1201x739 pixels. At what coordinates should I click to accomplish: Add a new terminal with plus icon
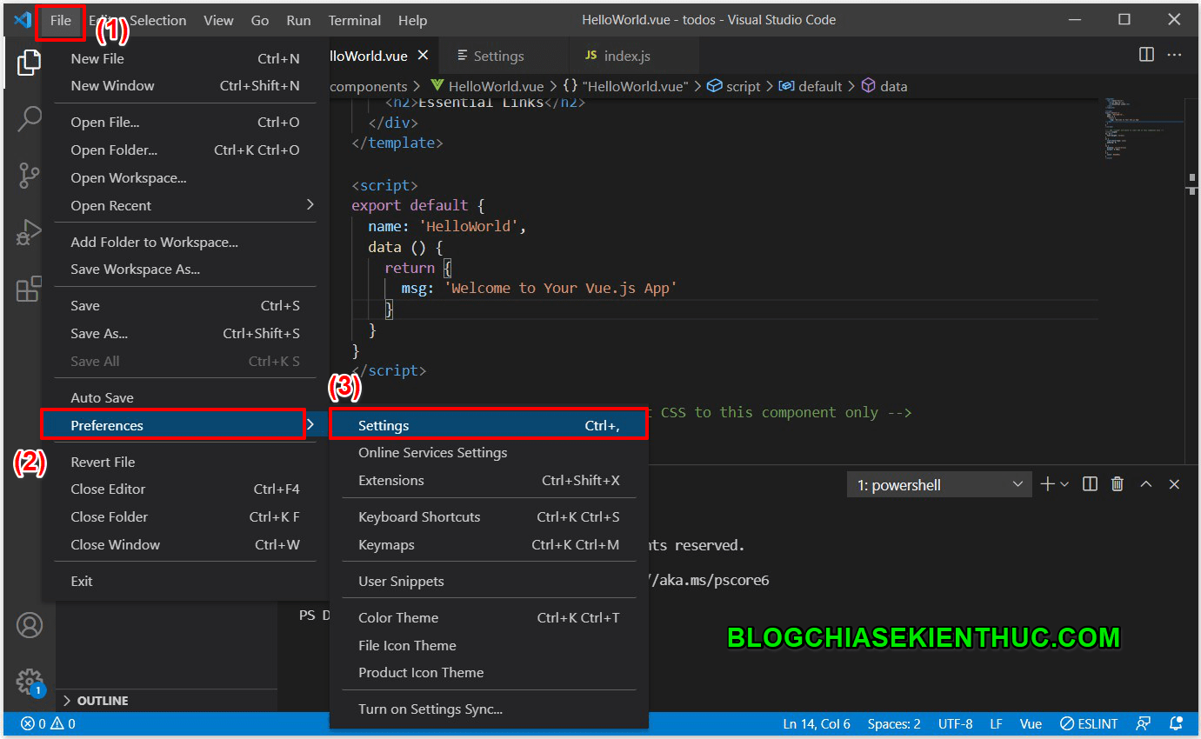point(1047,484)
